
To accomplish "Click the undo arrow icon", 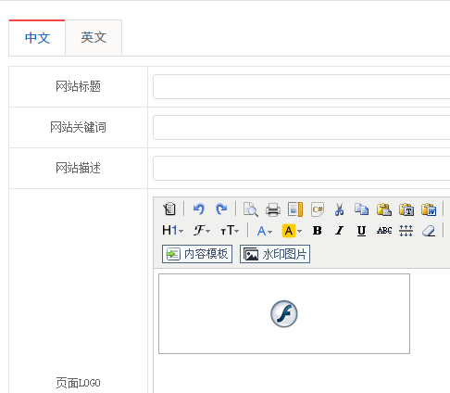I will (x=199, y=209).
